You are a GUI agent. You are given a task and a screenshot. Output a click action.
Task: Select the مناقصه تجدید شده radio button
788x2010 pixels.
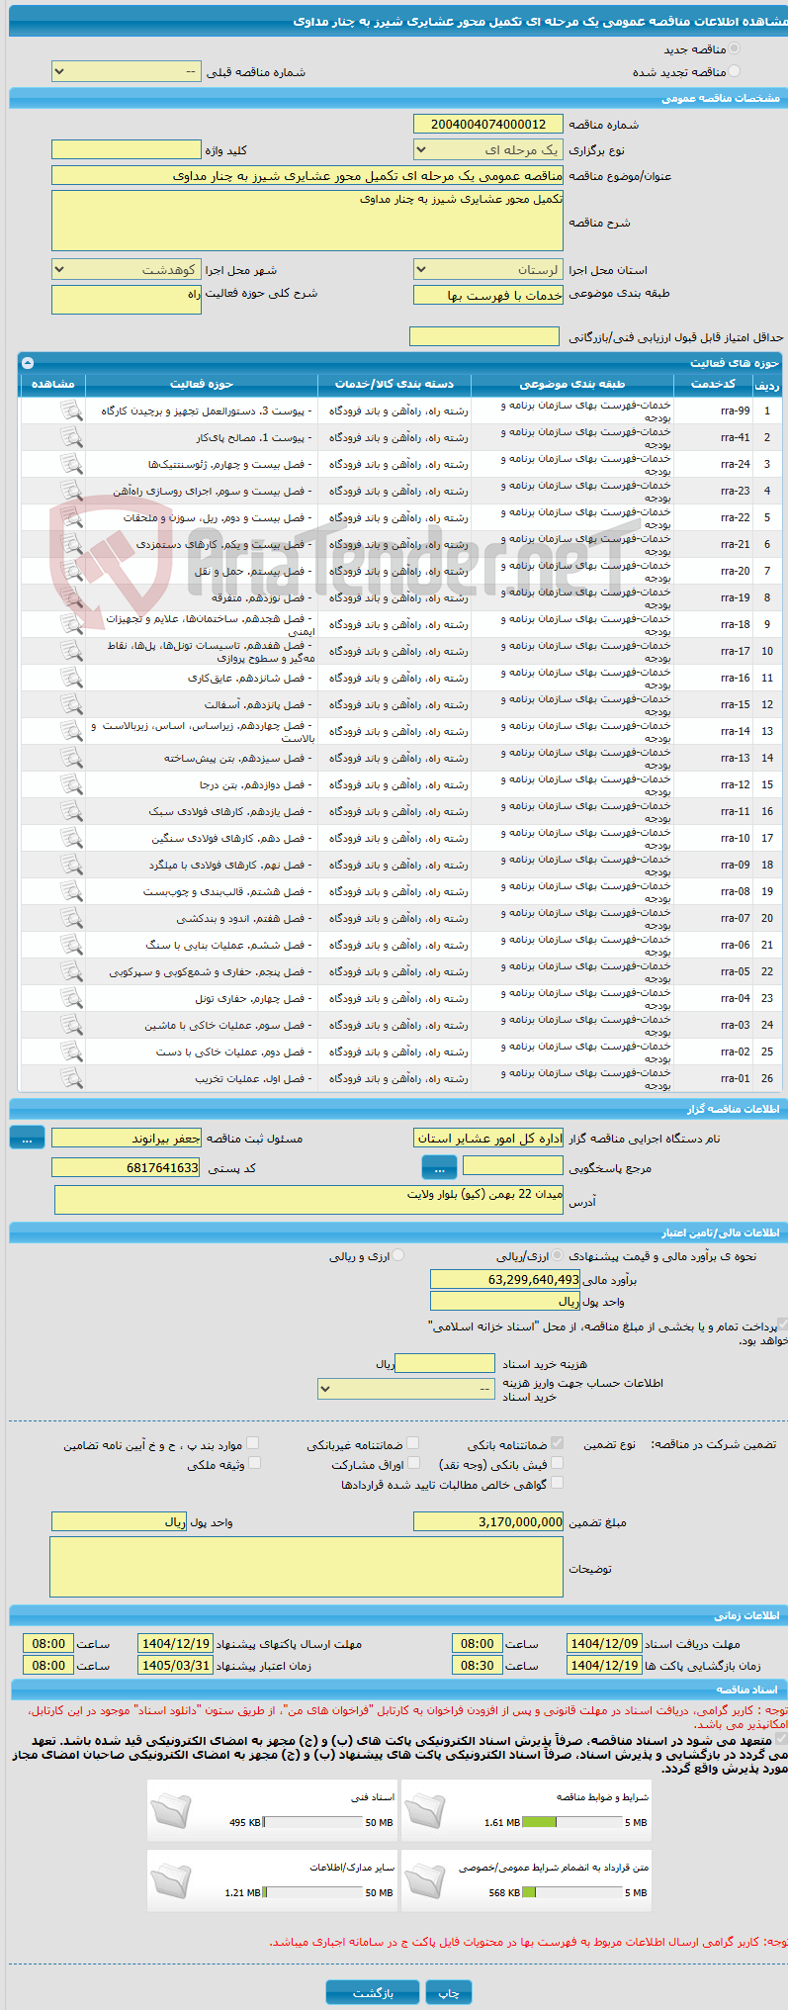tap(734, 71)
